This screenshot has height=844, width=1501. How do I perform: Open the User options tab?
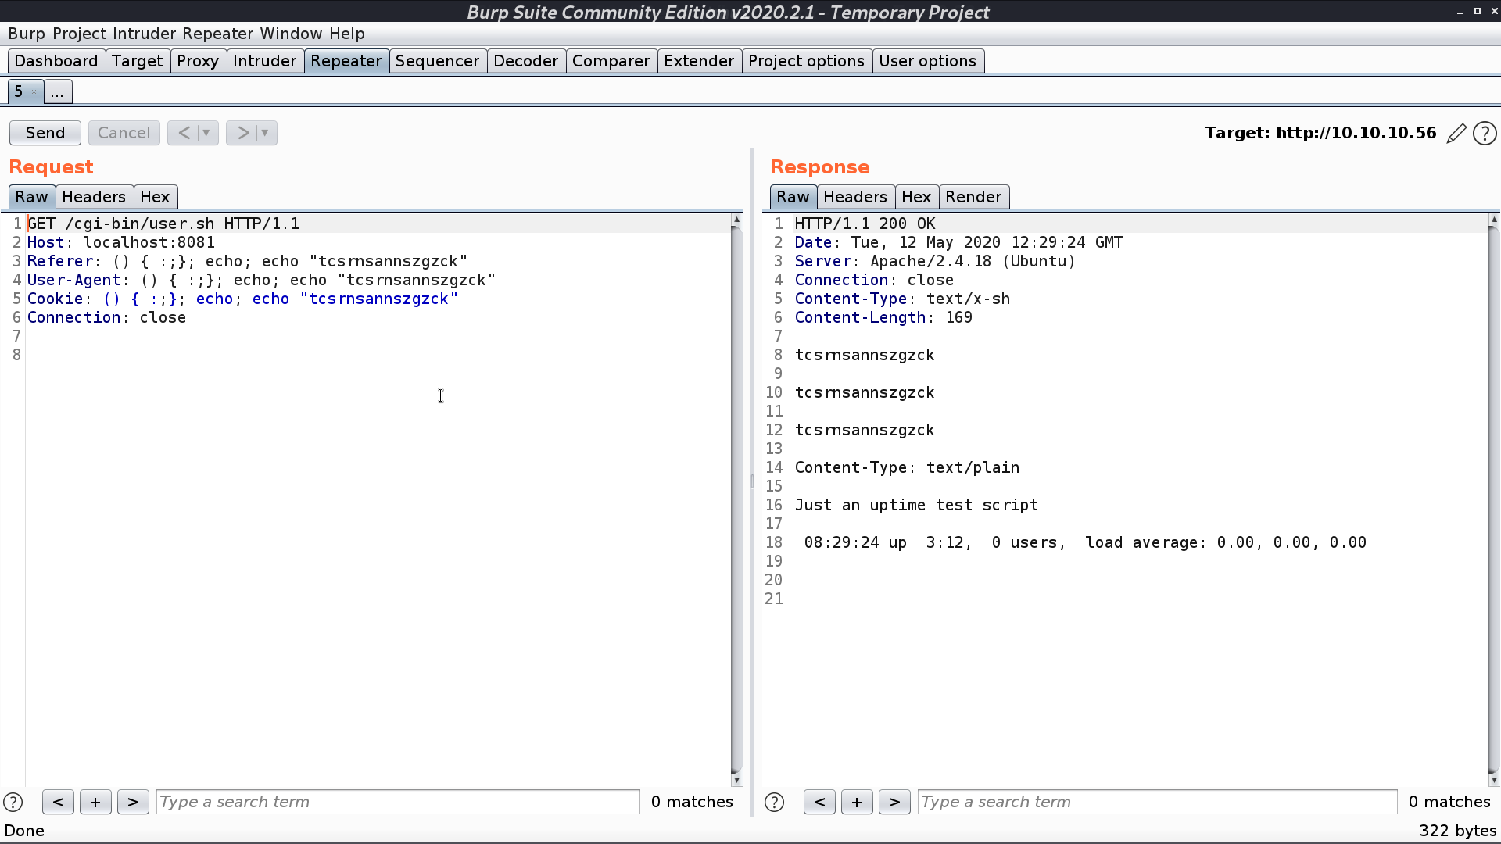click(927, 61)
